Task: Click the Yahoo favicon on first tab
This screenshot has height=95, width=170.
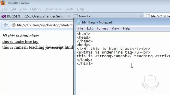Action: coord(3,16)
